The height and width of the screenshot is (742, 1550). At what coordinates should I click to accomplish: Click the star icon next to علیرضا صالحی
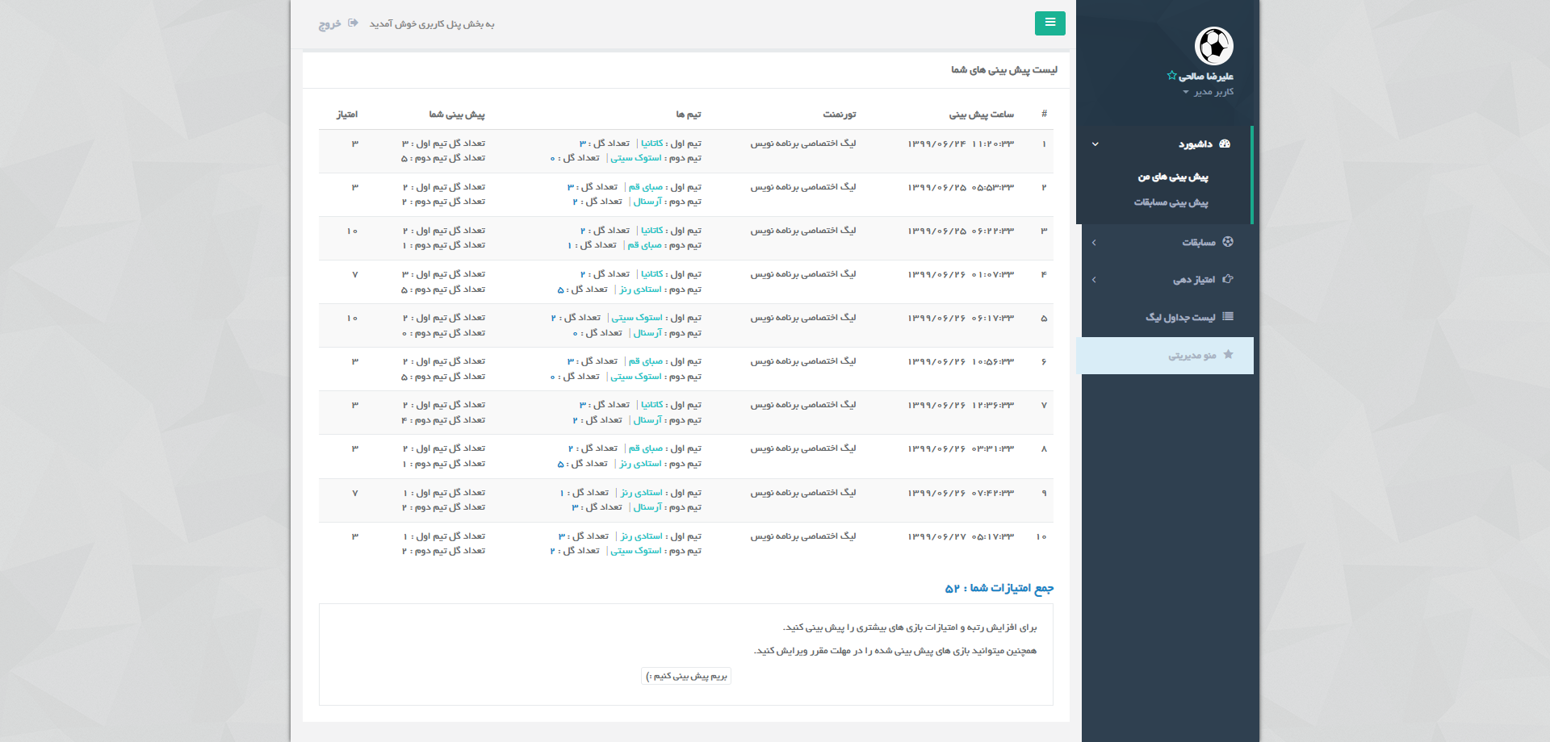[x=1171, y=76]
